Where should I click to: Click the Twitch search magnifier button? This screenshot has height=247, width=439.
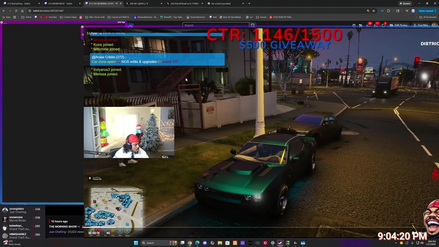[253, 25]
